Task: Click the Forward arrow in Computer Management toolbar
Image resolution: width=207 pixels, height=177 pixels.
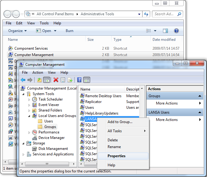Action: (30, 80)
